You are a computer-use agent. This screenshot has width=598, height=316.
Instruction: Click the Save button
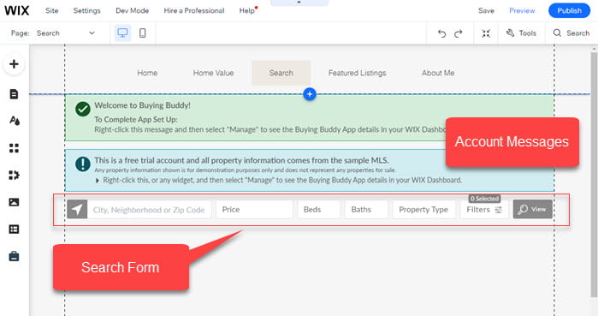[x=486, y=10]
